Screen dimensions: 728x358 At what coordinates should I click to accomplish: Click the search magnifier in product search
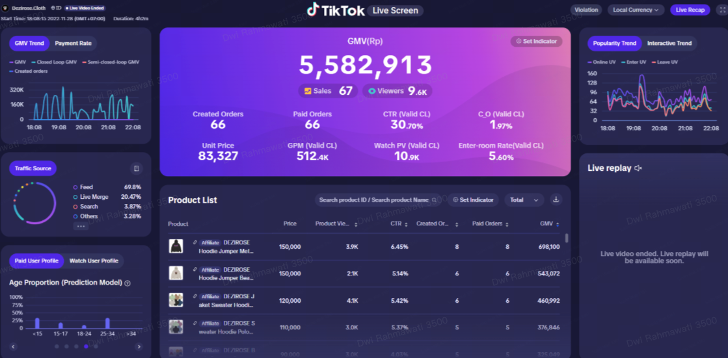(x=434, y=200)
